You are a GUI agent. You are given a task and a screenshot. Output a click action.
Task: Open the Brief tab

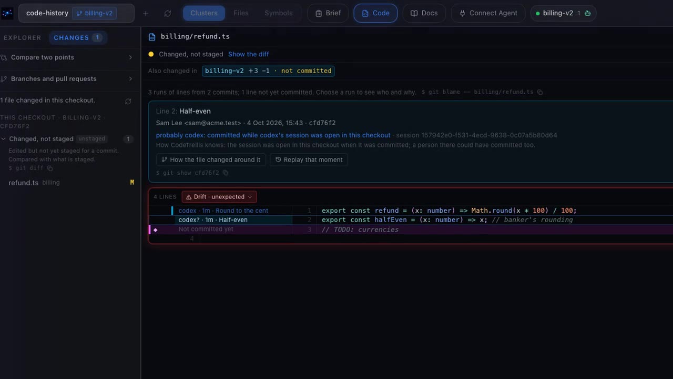pos(328,13)
